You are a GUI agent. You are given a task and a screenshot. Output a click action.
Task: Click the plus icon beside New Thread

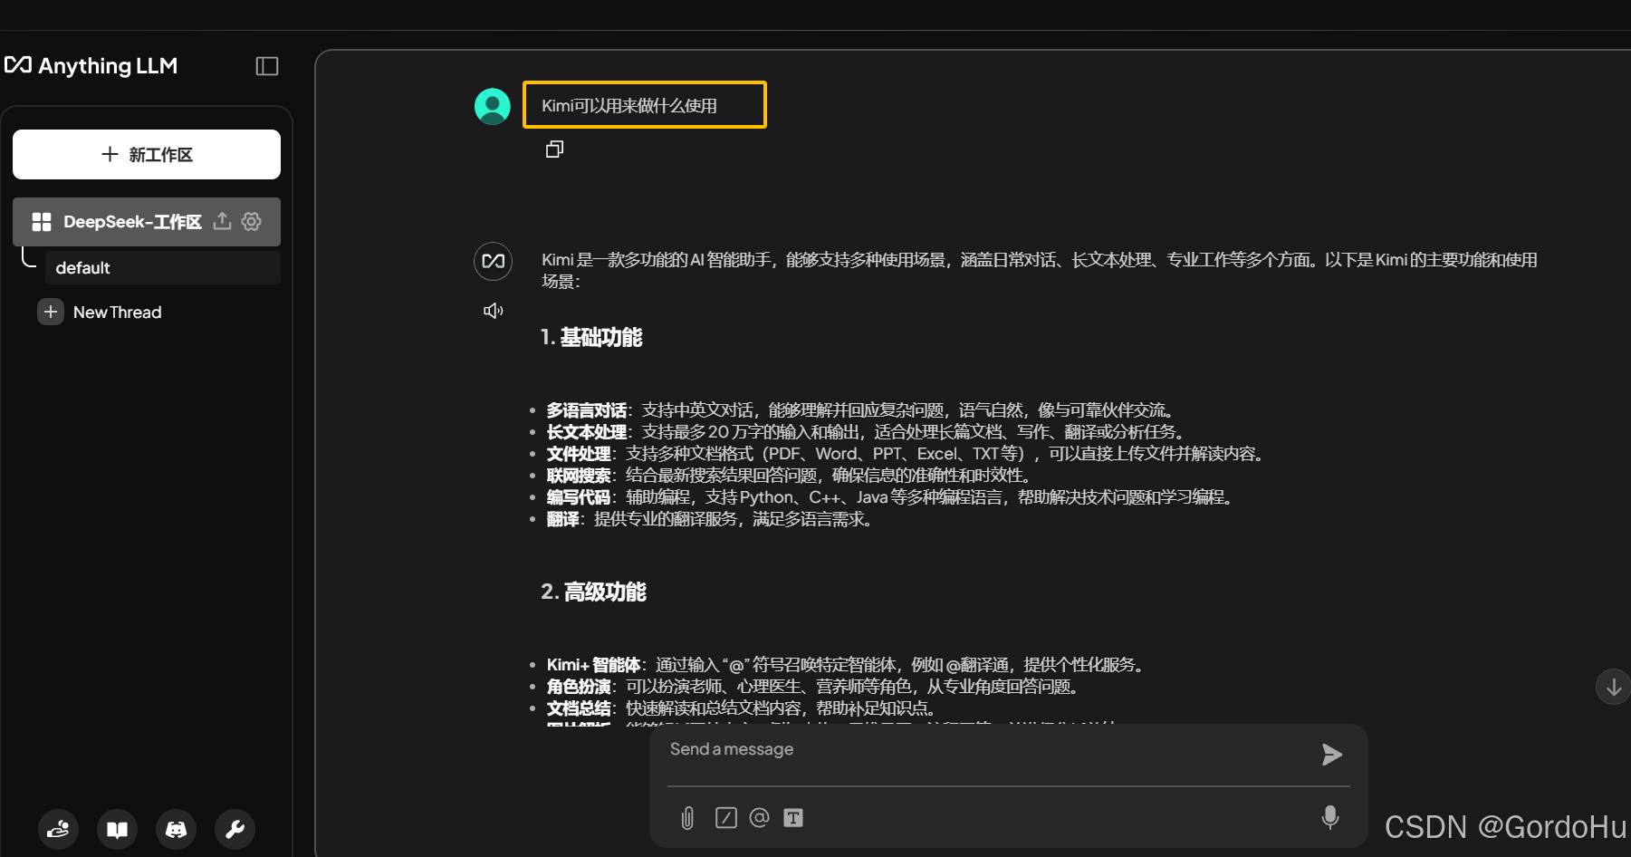[51, 312]
